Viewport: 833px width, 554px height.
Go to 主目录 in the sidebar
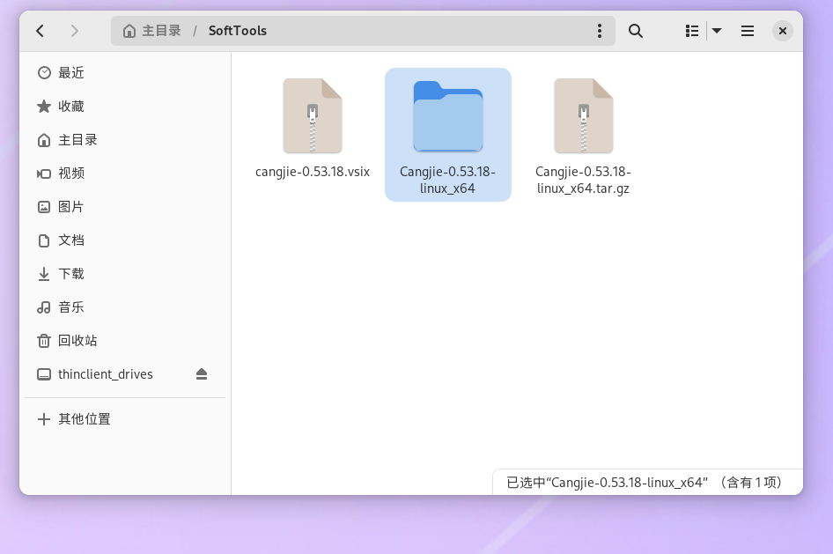click(x=125, y=140)
